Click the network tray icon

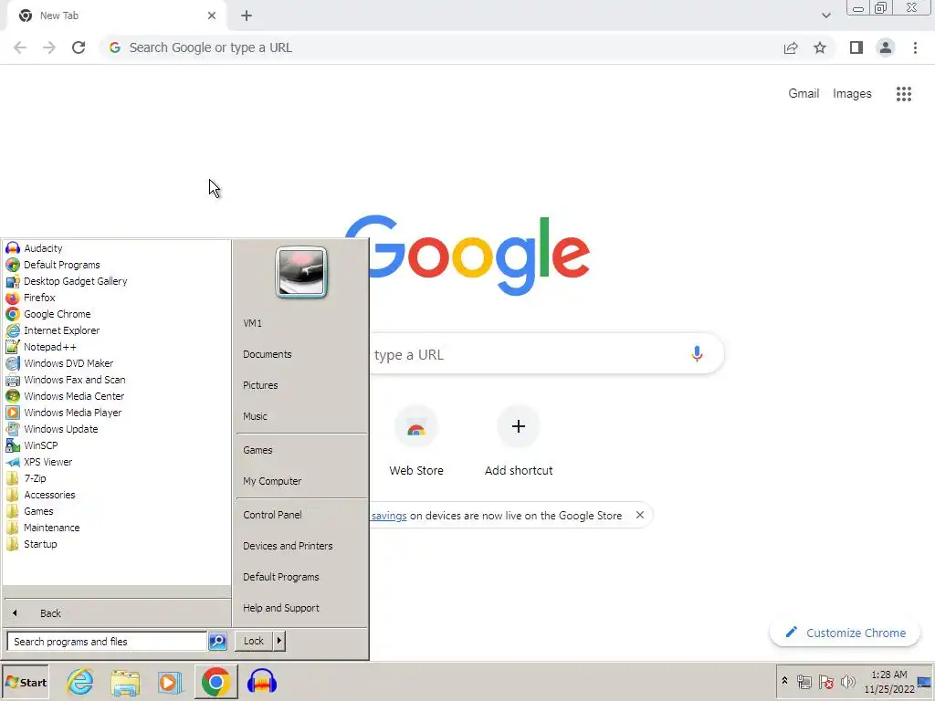point(804,681)
